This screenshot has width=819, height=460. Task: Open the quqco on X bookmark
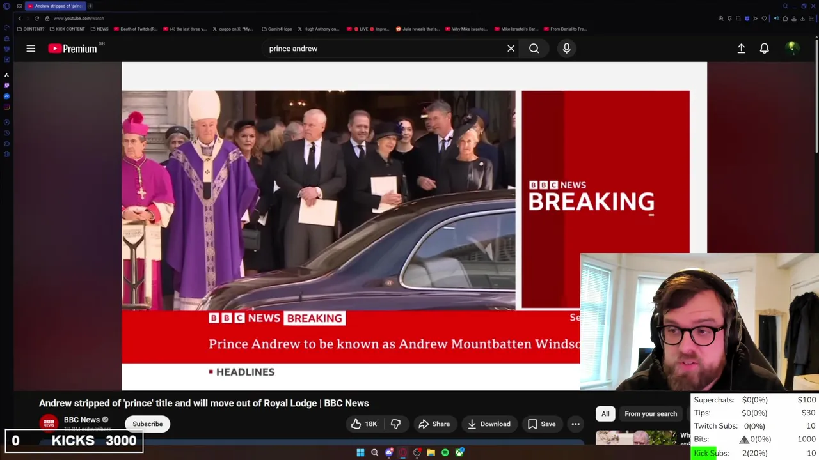point(233,29)
